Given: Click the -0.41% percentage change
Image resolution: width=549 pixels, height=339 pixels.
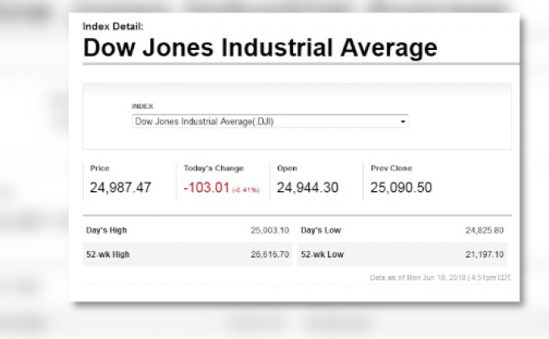Looking at the screenshot, I should [245, 190].
